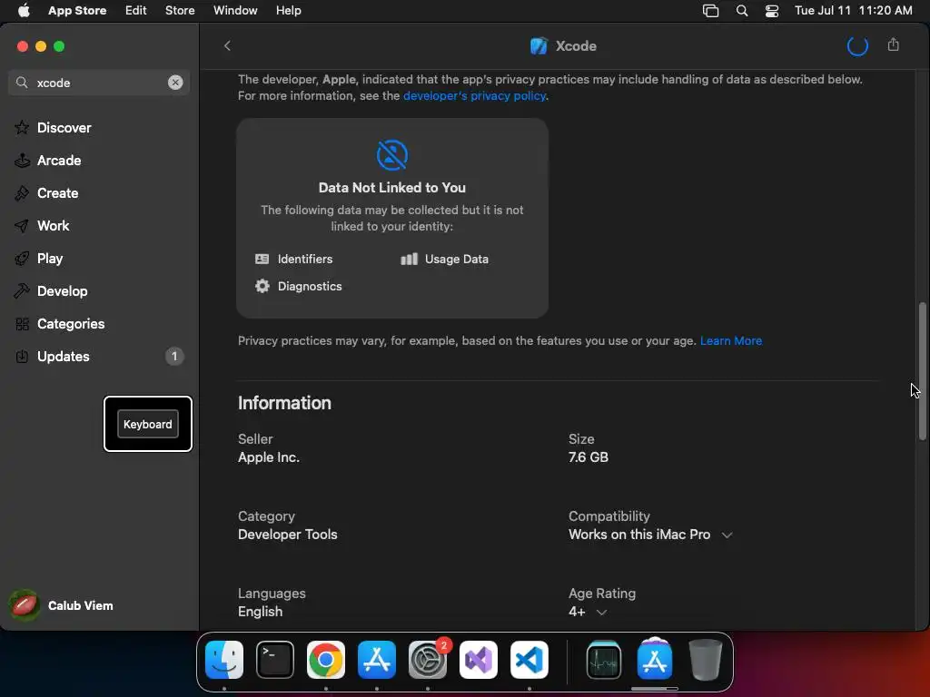Open the Apple menu

pyautogui.click(x=24, y=10)
